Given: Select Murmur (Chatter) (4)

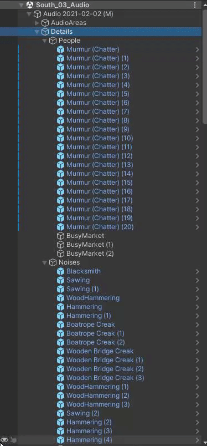Looking at the screenshot, I should pyautogui.click(x=98, y=85).
